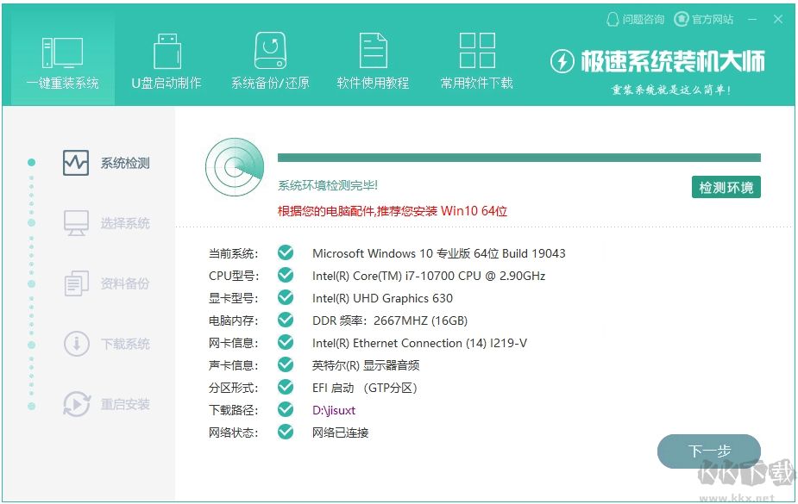Screen dimensions: 798x504
Task: Click "Intel(R) Ethernet Connection (14) I219-V"
Action: pyautogui.click(x=419, y=343)
